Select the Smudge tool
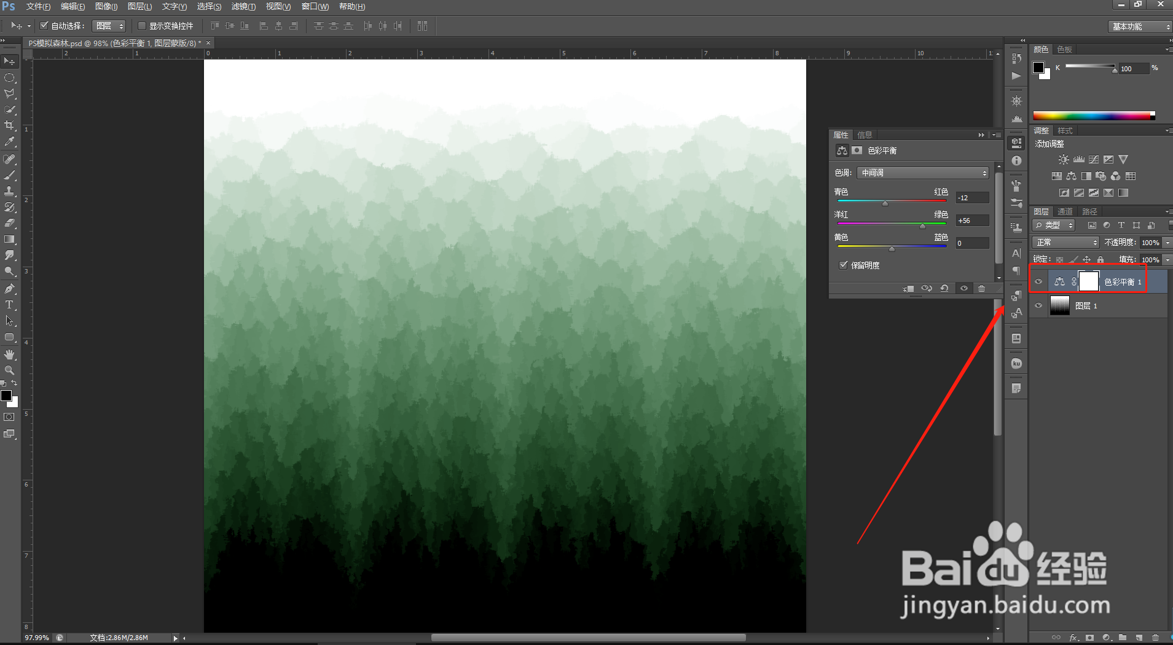Viewport: 1173px width, 645px height. (10, 256)
